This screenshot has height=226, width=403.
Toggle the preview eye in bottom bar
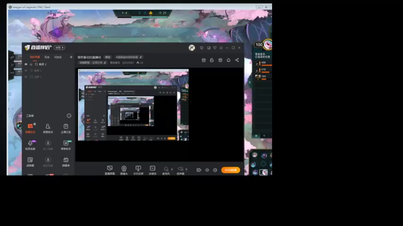[x=207, y=170]
